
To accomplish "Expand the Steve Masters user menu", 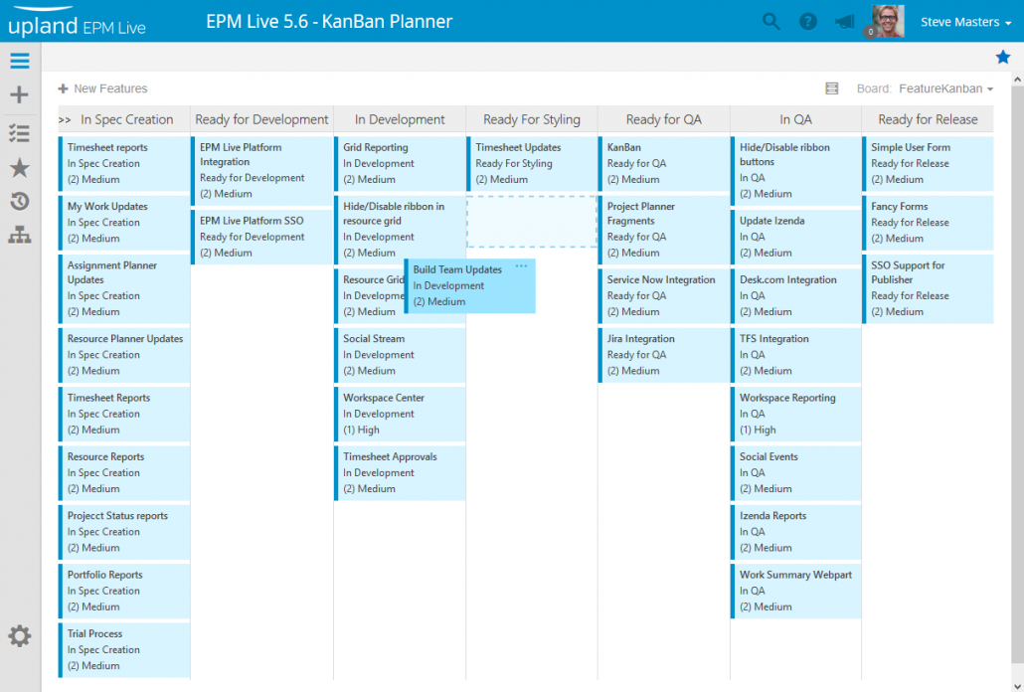I will (964, 22).
